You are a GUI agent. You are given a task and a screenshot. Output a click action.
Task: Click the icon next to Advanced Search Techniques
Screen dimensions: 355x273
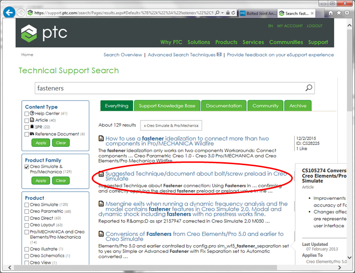219,54
